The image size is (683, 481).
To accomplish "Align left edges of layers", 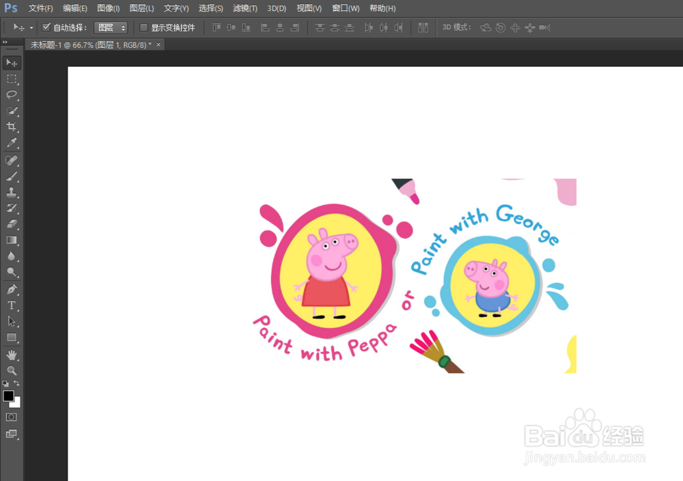I will click(x=265, y=28).
